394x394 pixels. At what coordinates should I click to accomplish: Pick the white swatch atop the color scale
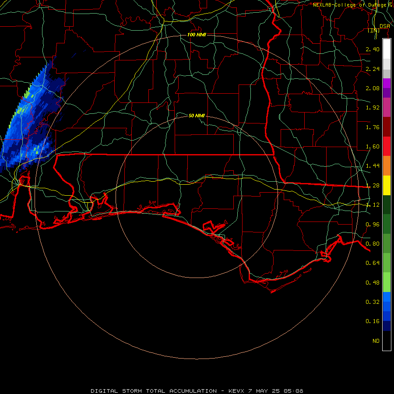point(387,49)
